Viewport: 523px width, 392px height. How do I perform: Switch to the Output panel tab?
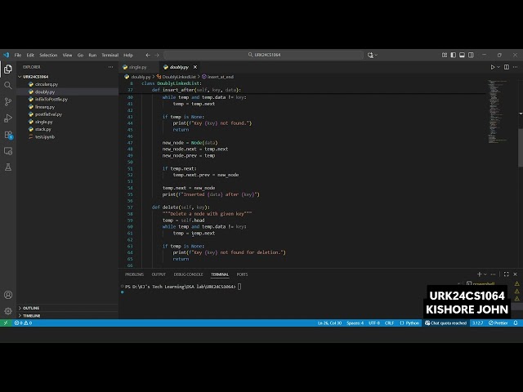(x=159, y=274)
